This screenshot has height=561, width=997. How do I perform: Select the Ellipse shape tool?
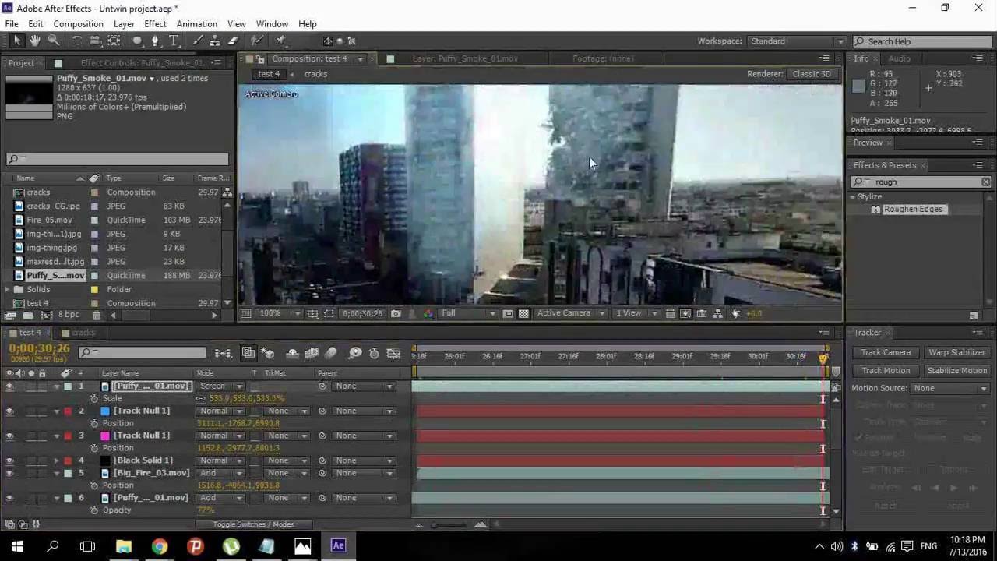point(137,41)
